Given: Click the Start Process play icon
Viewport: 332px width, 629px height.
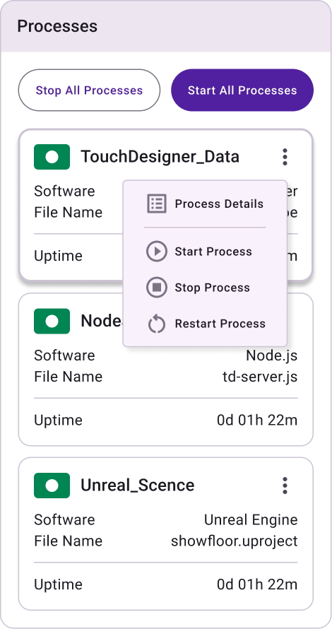Looking at the screenshot, I should (x=156, y=252).
